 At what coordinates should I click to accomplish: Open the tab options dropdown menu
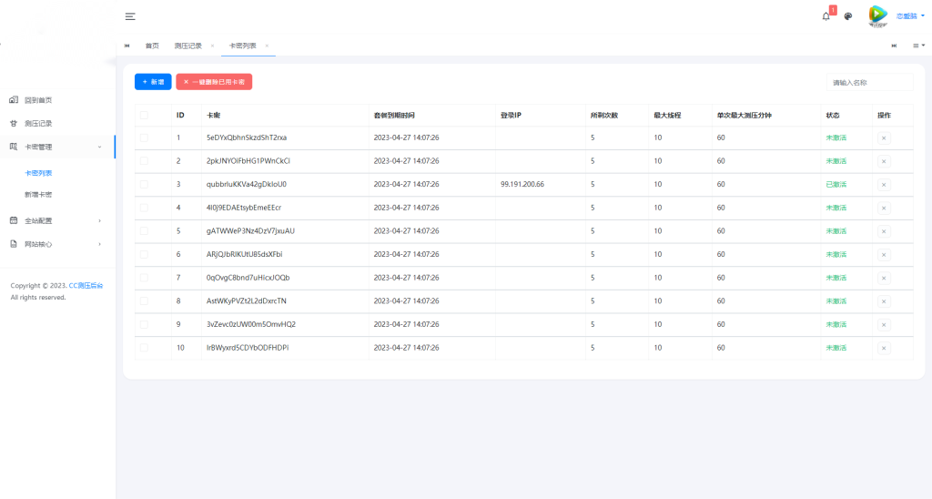tap(918, 46)
